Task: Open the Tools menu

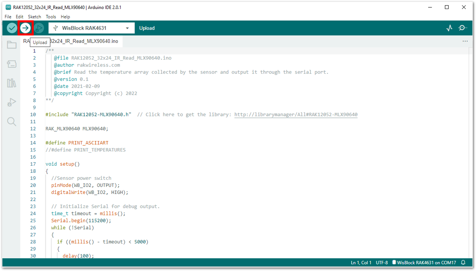Action: pyautogui.click(x=51, y=17)
